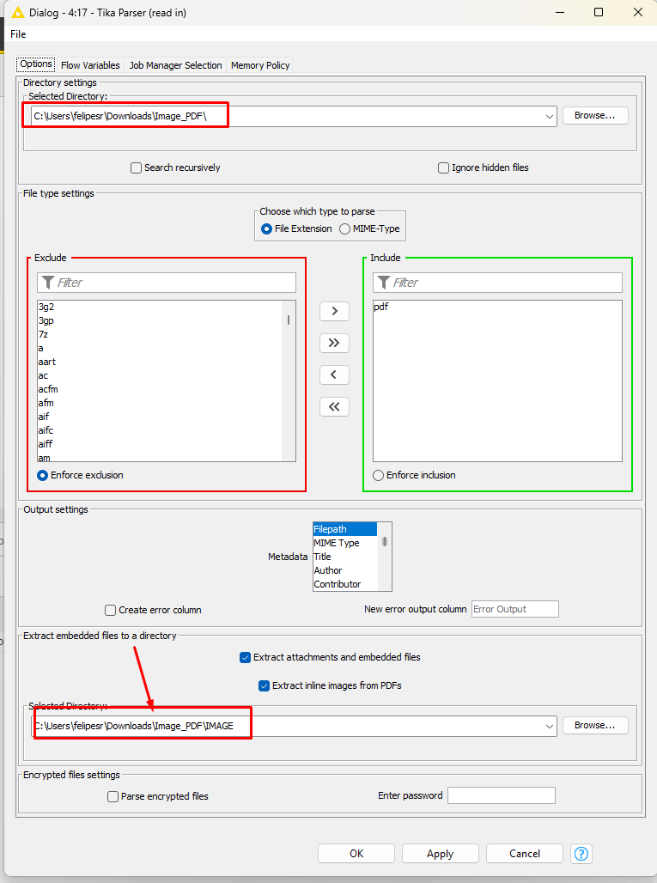657x883 pixels.
Task: Click single left arrow to remove from Include
Action: [x=334, y=375]
